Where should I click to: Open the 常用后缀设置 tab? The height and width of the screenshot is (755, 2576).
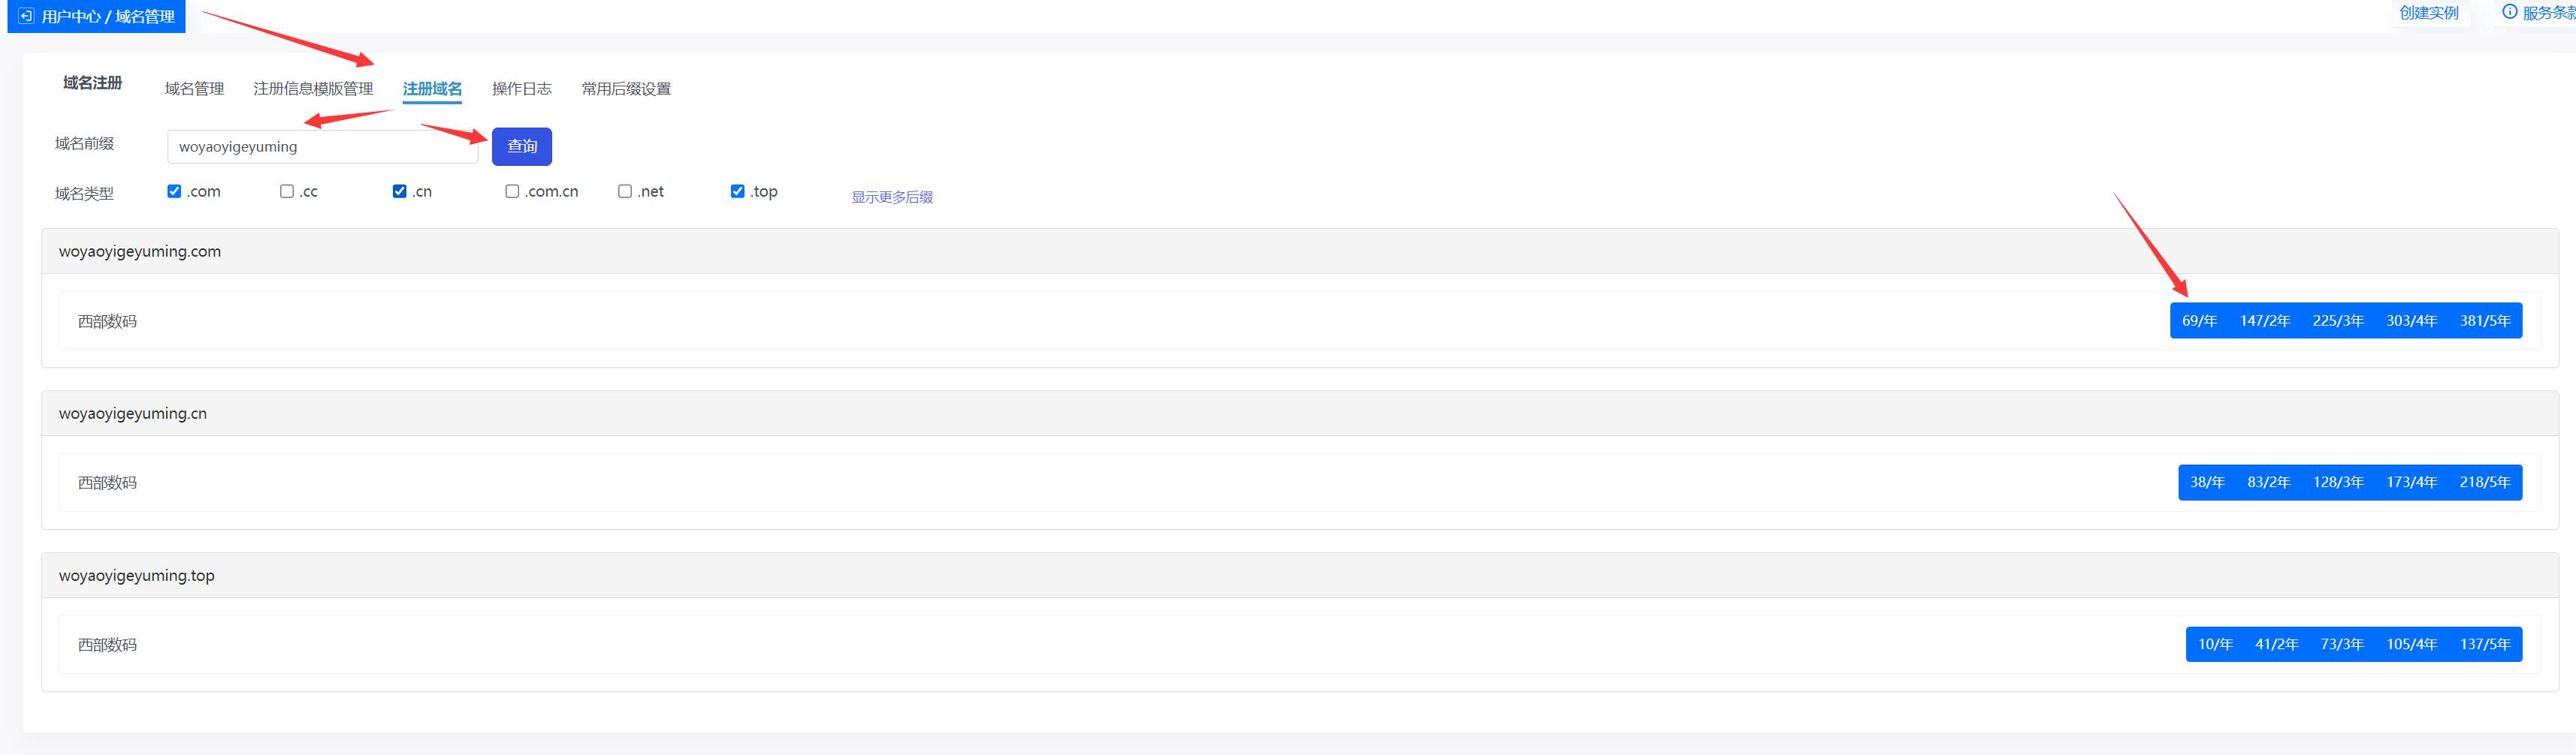pos(626,89)
